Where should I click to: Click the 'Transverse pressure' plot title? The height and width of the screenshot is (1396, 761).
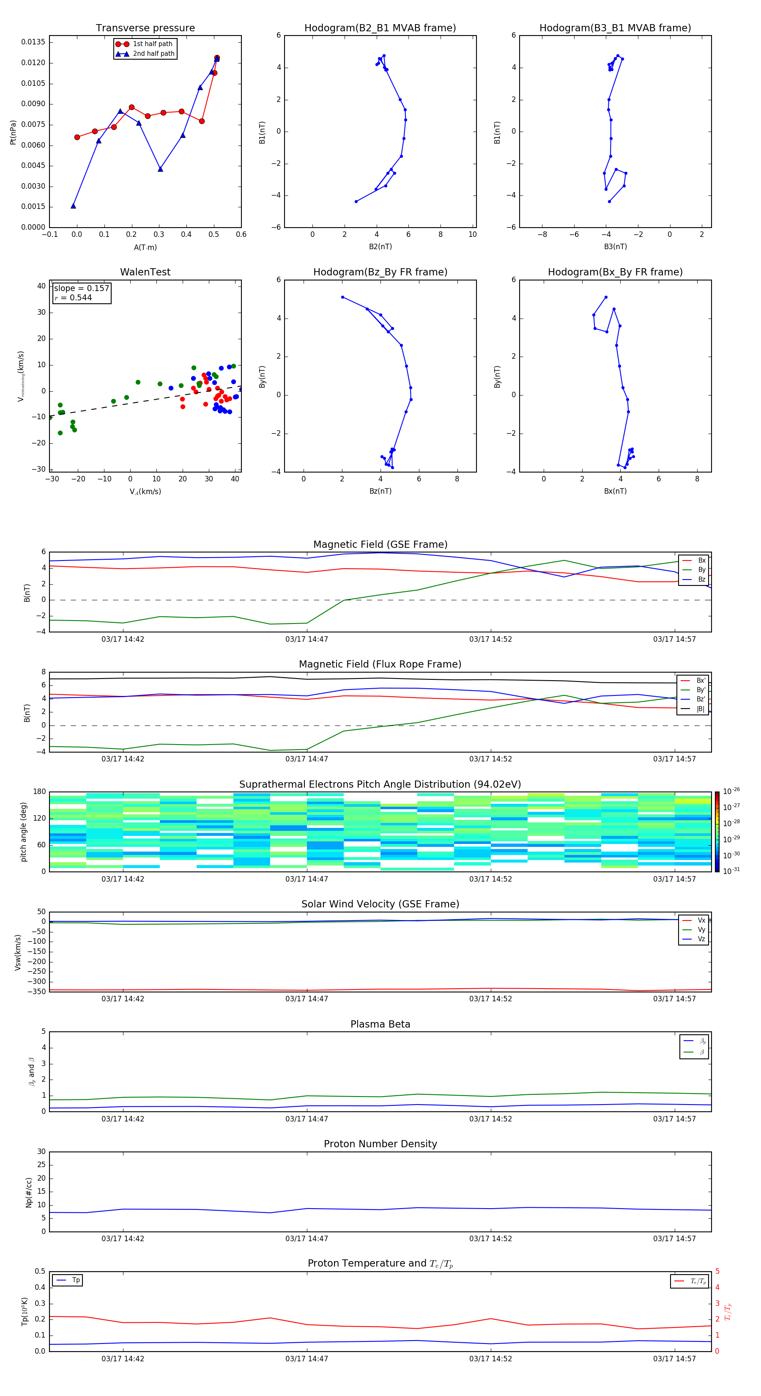[x=145, y=27]
